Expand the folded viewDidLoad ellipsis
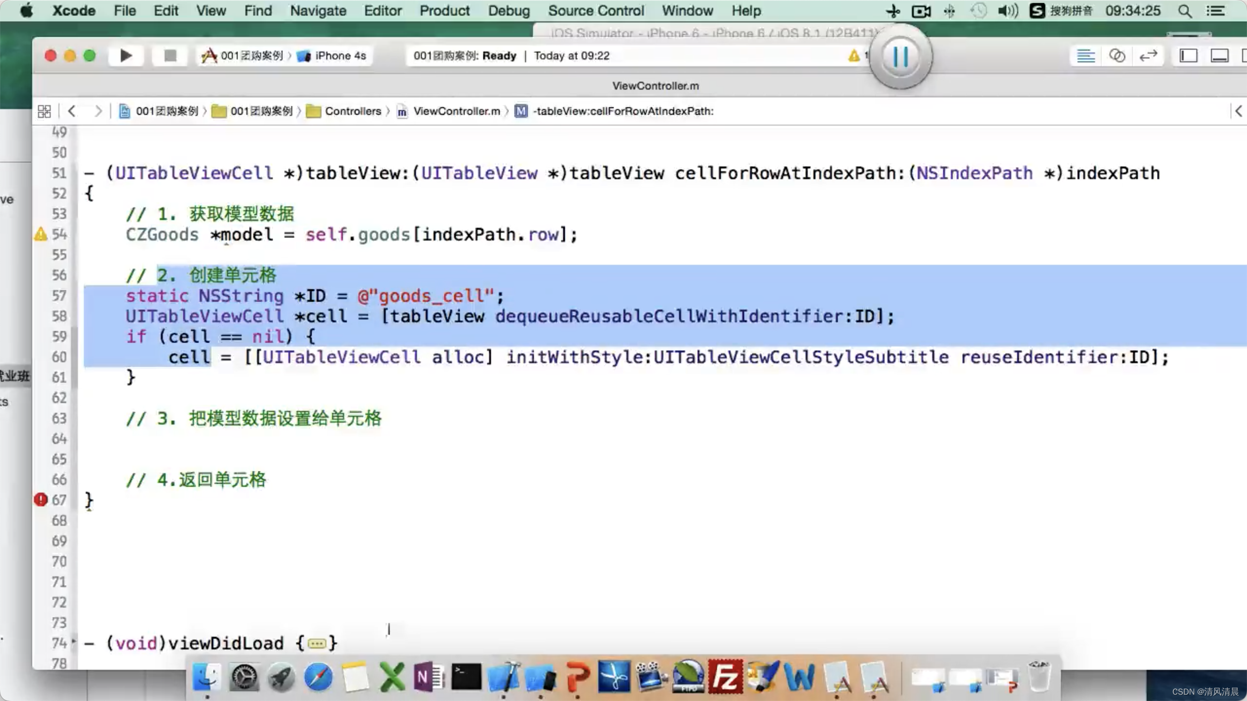 [317, 644]
